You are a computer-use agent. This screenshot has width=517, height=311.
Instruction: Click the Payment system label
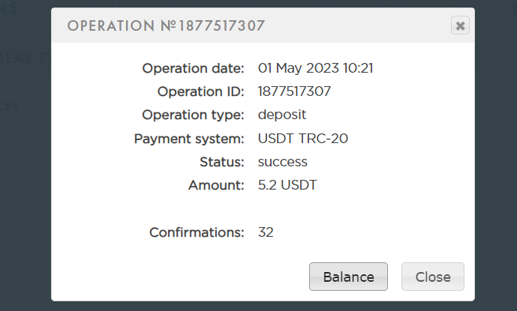pos(189,138)
